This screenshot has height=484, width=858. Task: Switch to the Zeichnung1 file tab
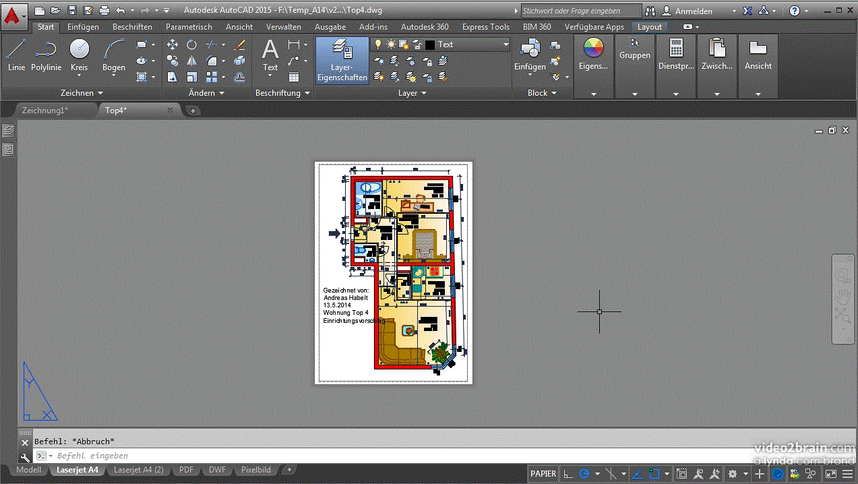(45, 110)
